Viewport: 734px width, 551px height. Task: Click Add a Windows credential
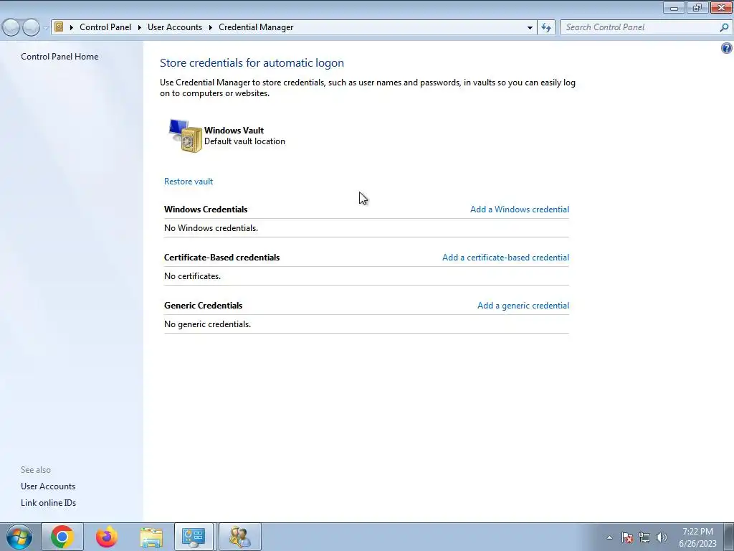pos(520,209)
